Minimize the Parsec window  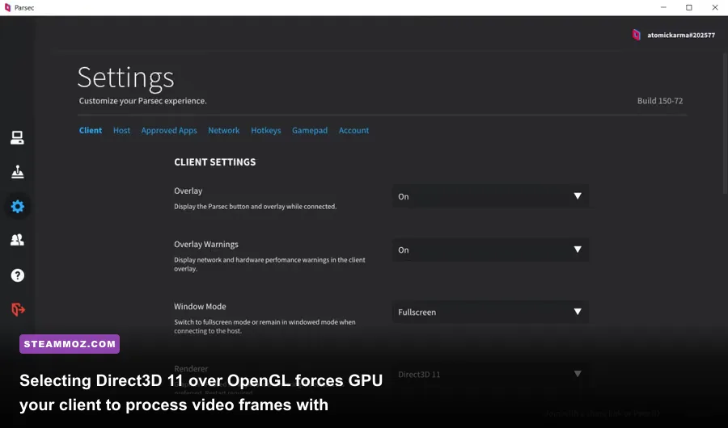click(x=663, y=7)
